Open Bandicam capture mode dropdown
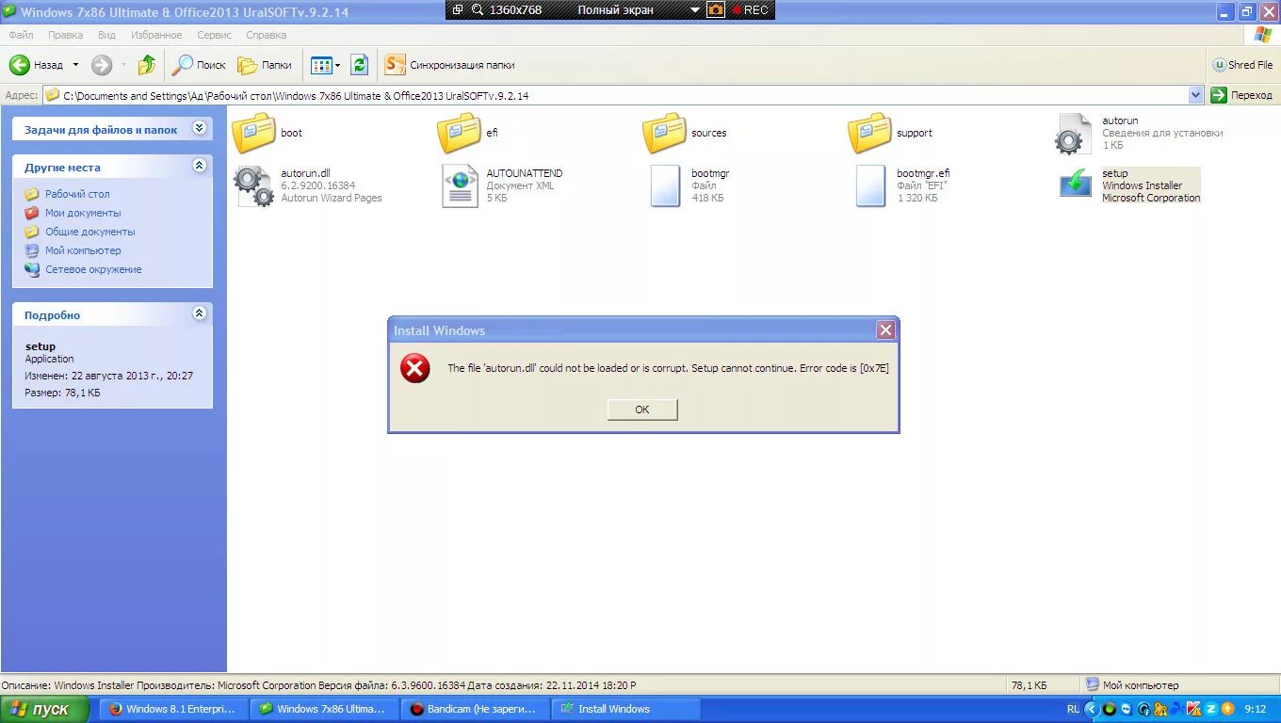1281x723 pixels. coord(695,9)
